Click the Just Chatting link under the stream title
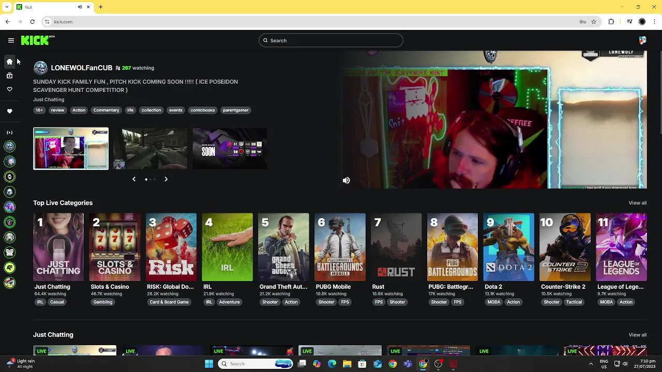The image size is (662, 372). [x=49, y=99]
